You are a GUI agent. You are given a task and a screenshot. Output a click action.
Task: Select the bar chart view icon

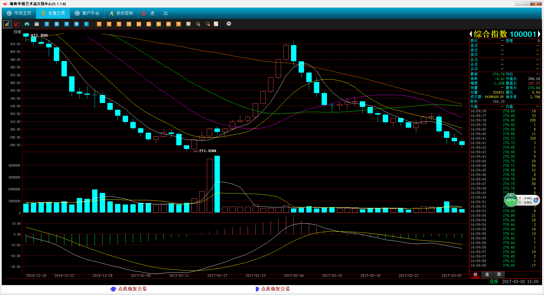7,24
